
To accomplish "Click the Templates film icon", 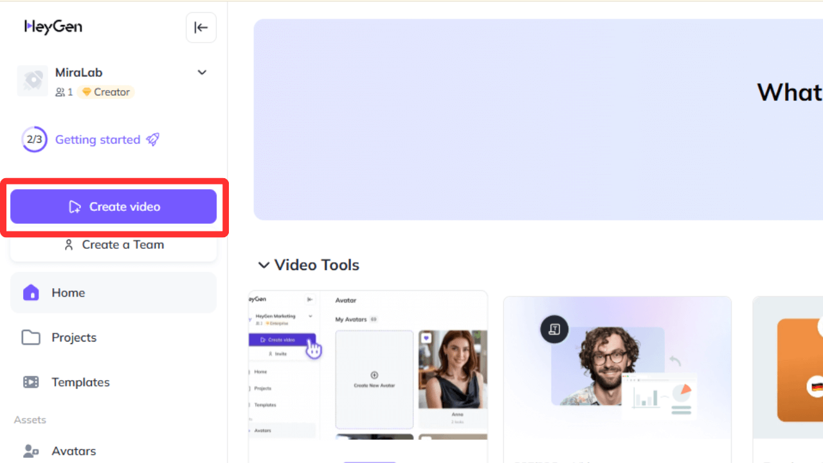I will (x=31, y=382).
